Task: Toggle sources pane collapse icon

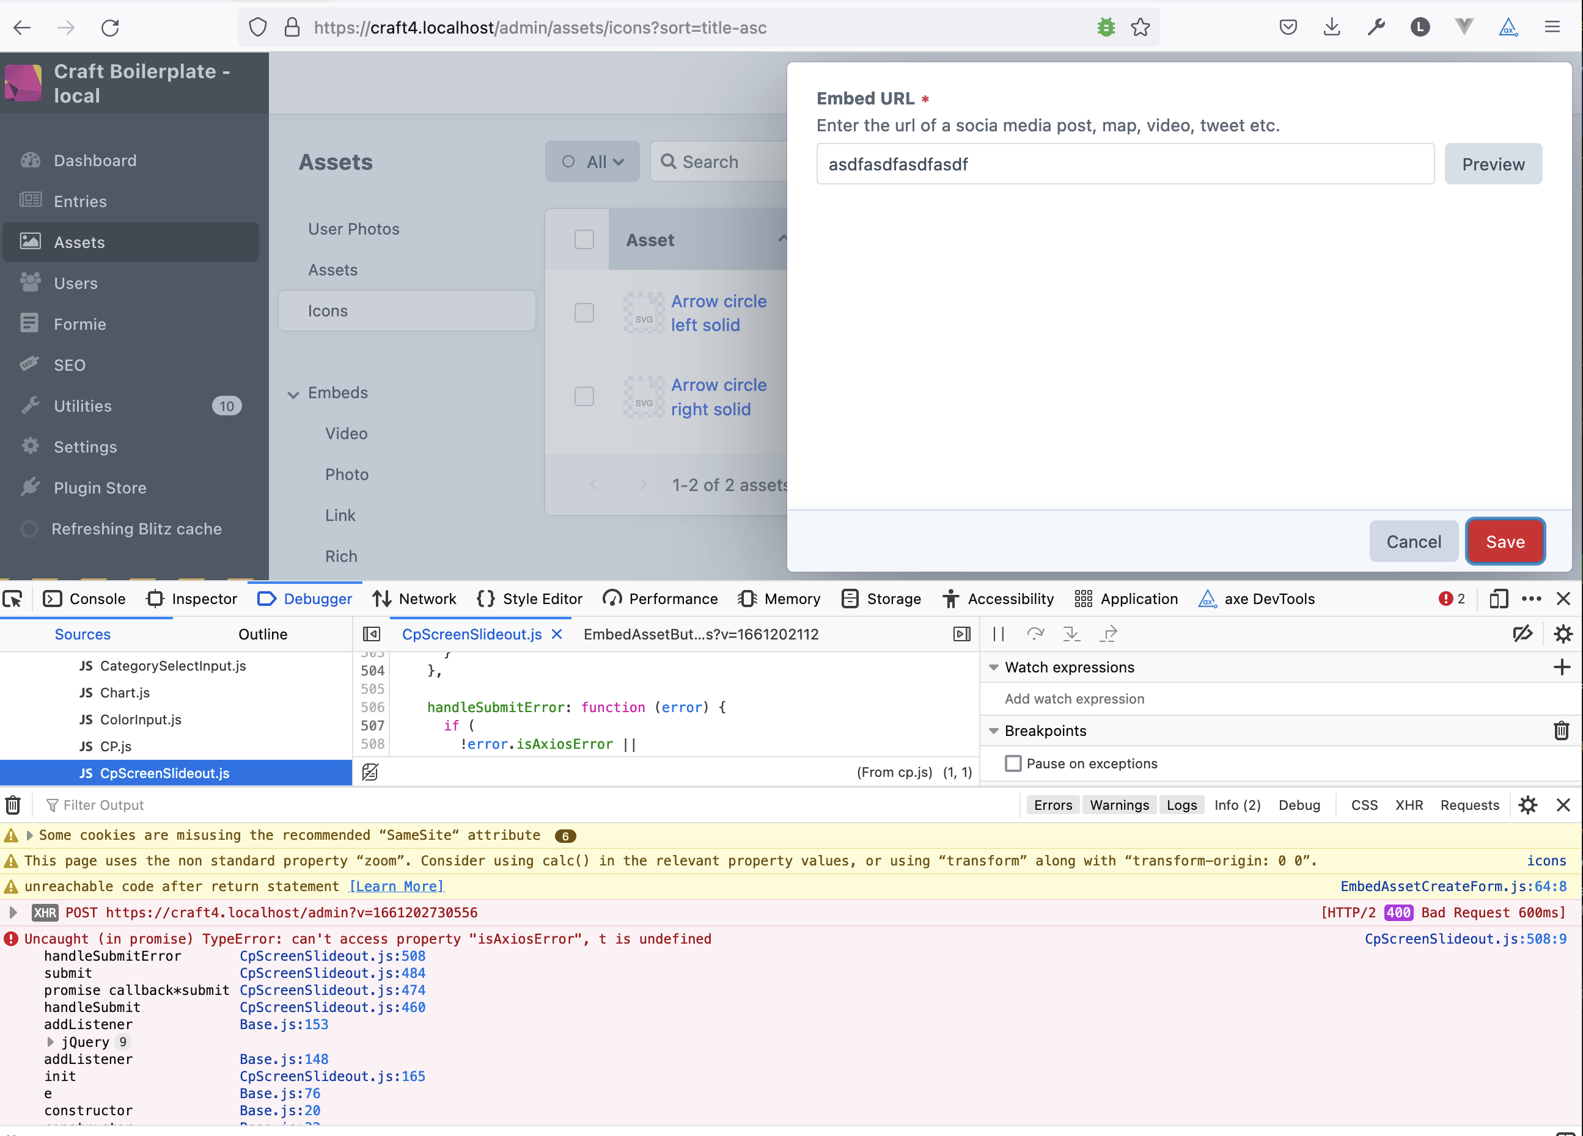Action: coord(372,634)
